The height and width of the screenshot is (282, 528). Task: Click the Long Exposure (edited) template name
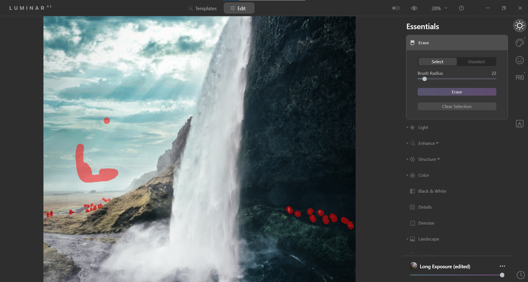tap(445, 266)
